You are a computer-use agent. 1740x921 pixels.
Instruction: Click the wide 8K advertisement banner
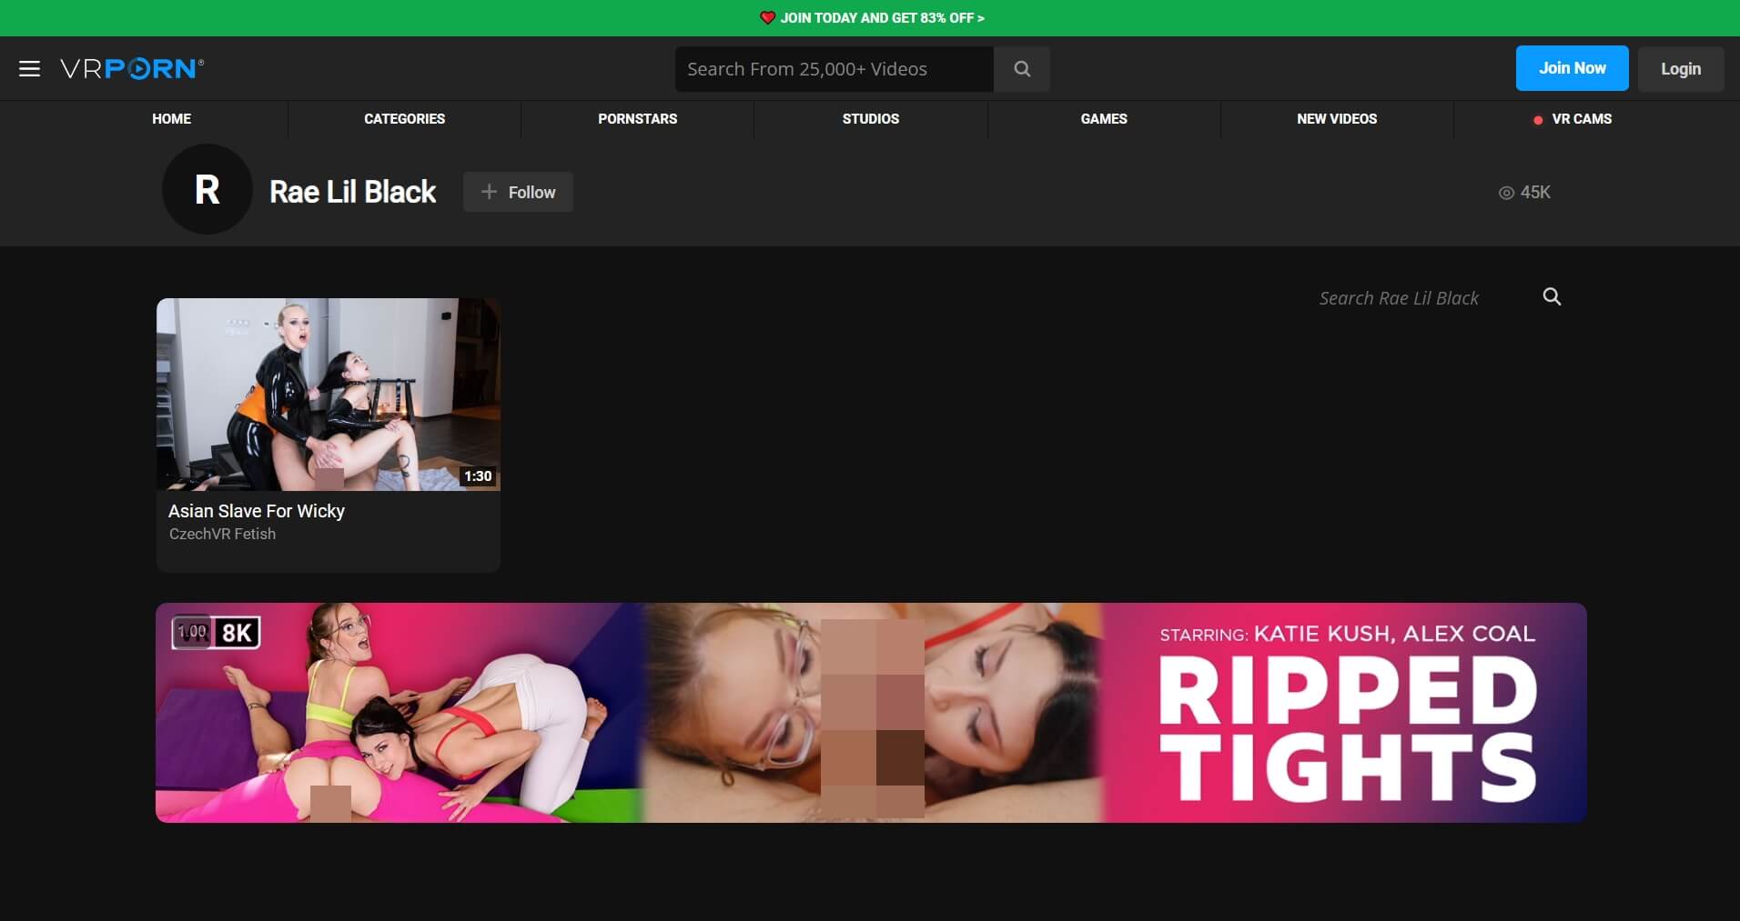871,713
